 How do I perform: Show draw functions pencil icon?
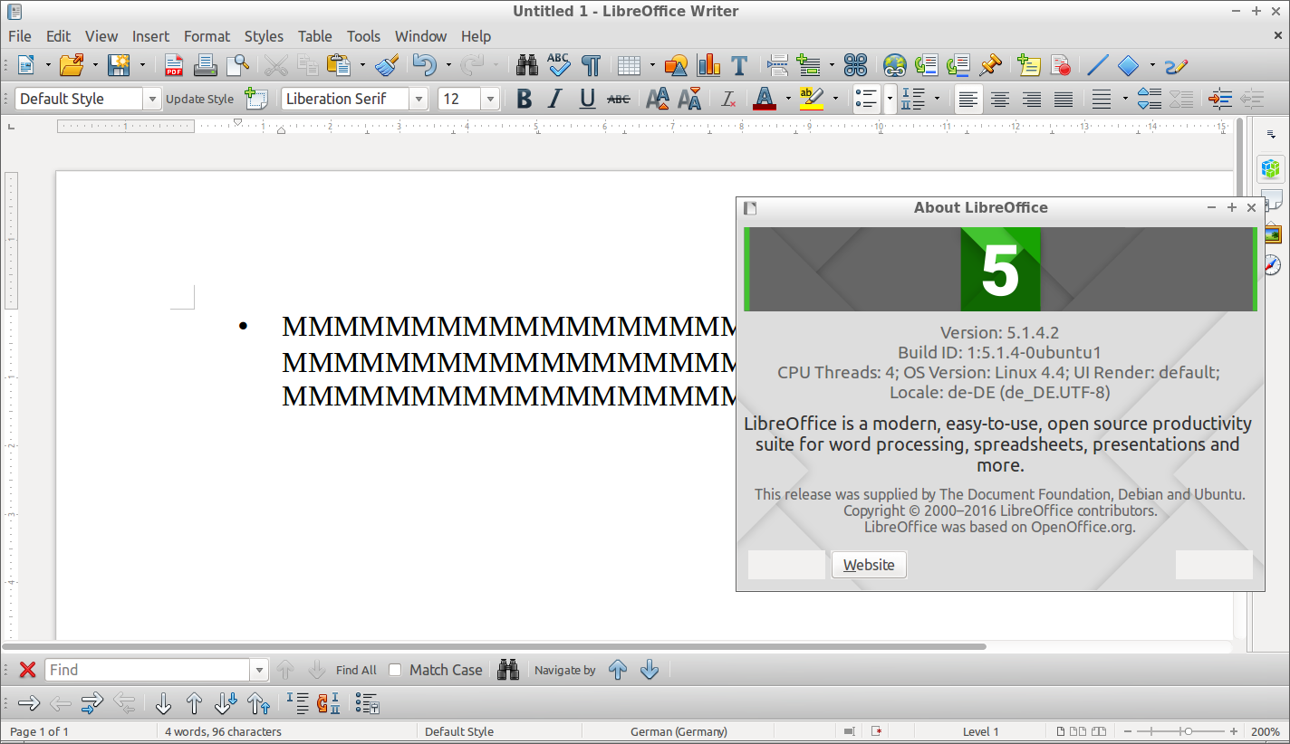point(1176,65)
